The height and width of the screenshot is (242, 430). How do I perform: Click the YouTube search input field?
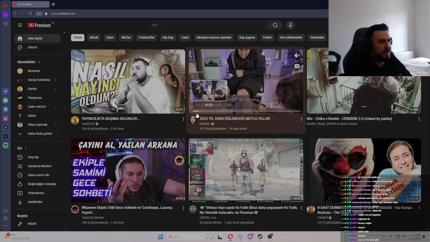click(x=208, y=25)
